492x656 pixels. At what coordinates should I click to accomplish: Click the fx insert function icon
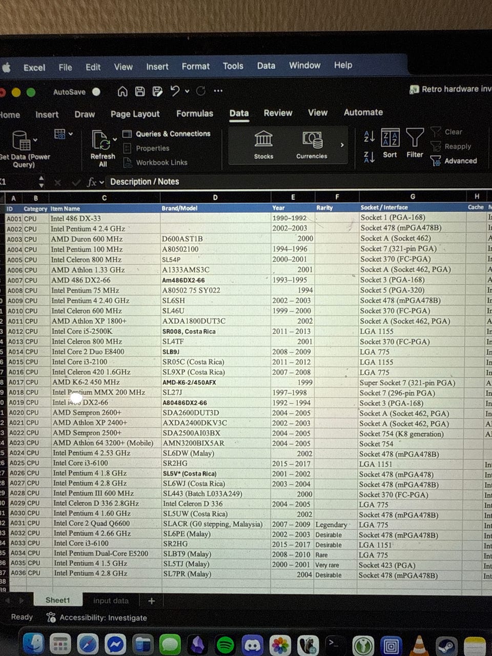coord(92,182)
